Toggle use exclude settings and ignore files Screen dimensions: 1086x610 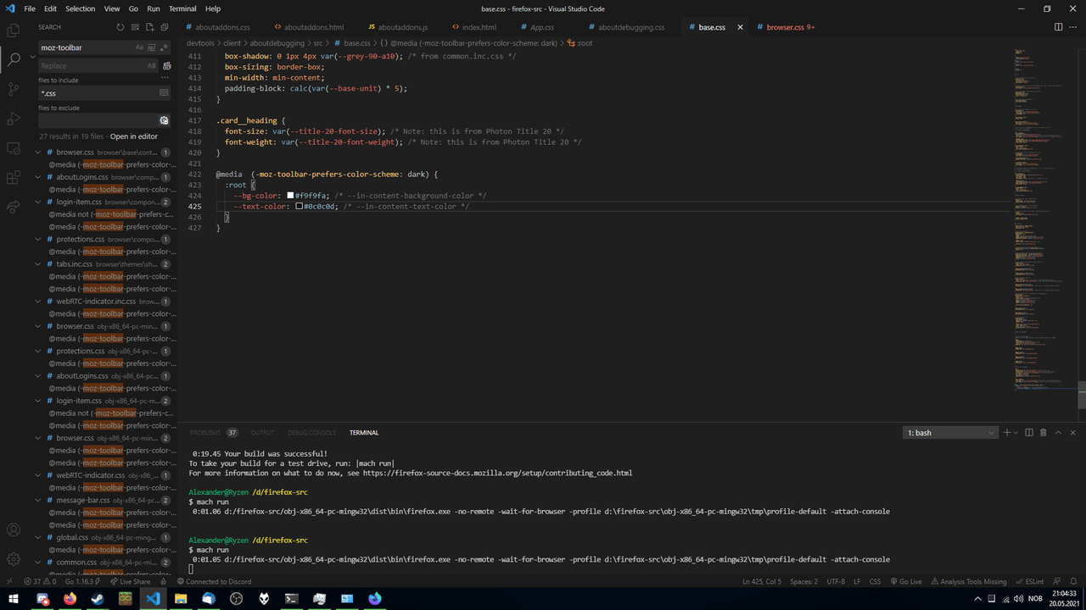164,120
